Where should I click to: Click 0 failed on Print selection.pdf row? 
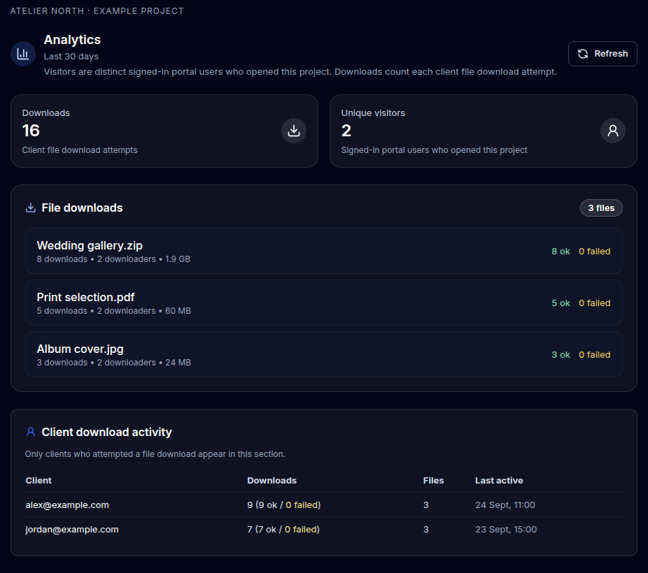coord(594,303)
